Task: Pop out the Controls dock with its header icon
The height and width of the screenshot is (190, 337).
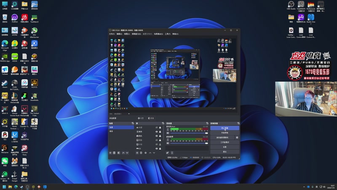Action: tap(238, 123)
